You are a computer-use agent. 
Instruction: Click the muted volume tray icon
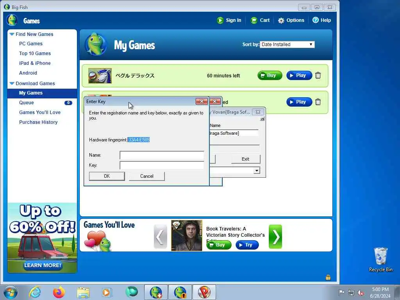point(361,293)
